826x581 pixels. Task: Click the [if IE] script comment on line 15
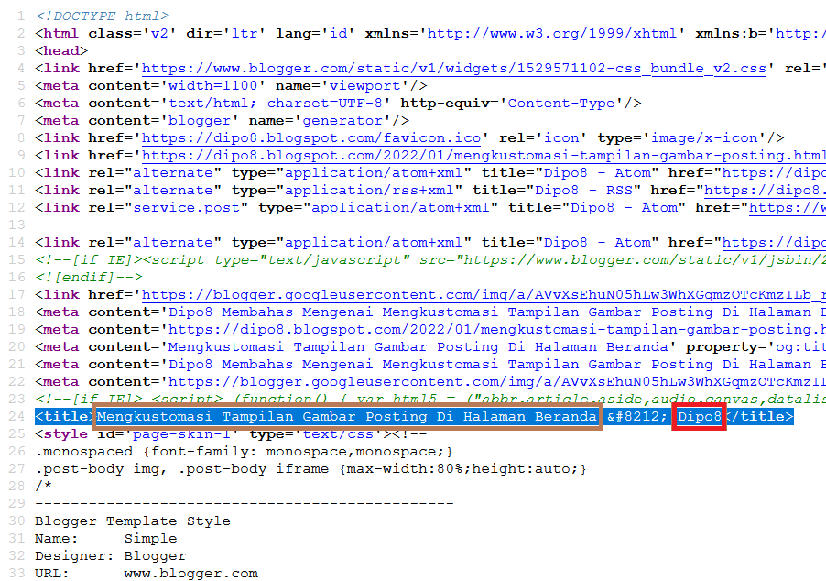pyautogui.click(x=430, y=260)
